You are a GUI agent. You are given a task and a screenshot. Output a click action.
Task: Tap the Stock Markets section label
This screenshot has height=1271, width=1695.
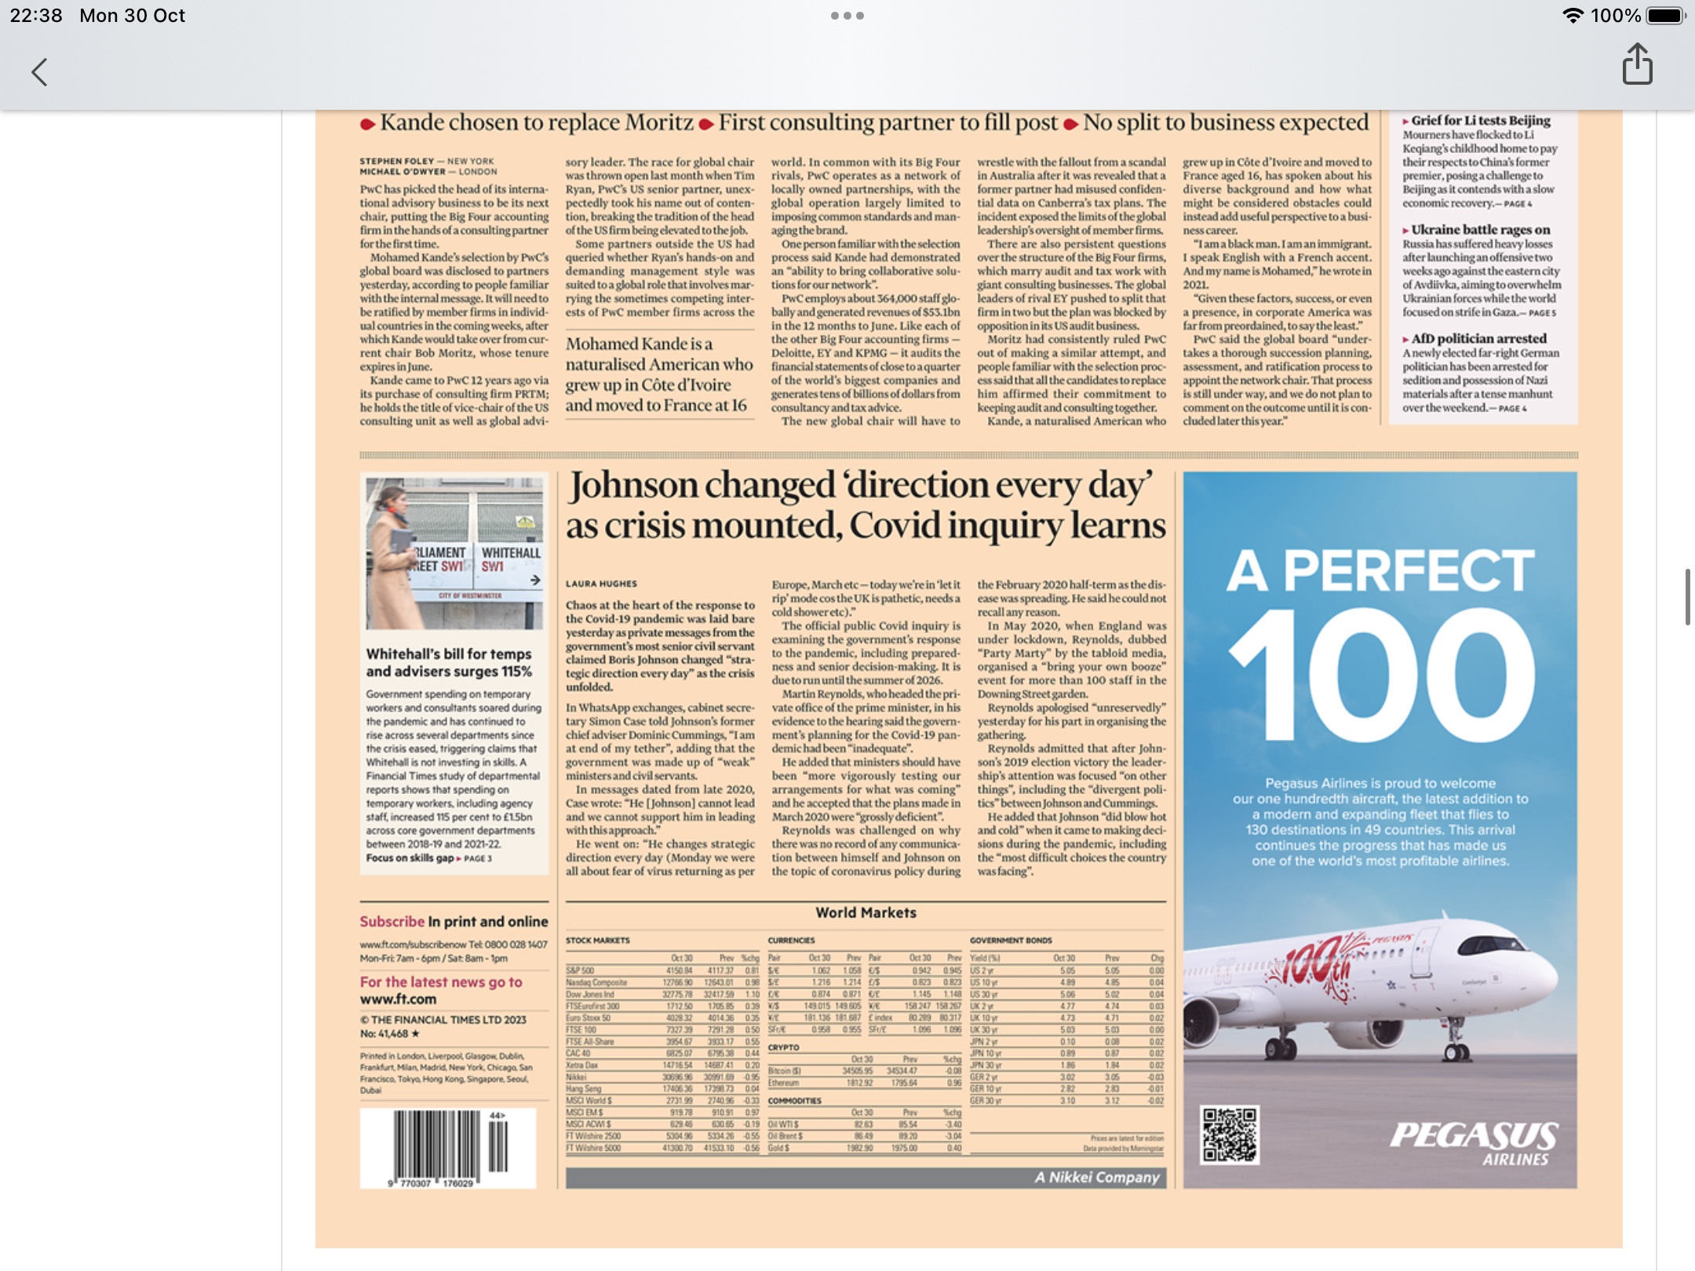coord(597,940)
